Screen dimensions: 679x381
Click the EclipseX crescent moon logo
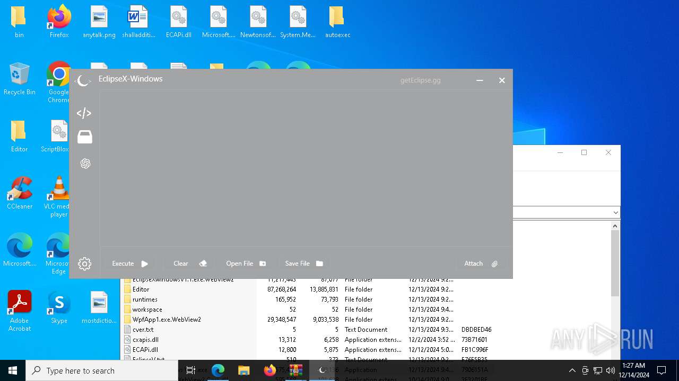pos(83,80)
